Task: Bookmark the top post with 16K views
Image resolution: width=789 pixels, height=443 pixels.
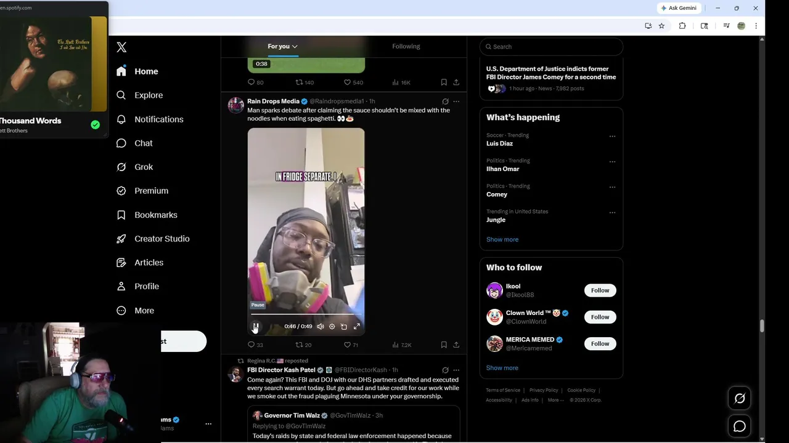Action: pyautogui.click(x=444, y=82)
